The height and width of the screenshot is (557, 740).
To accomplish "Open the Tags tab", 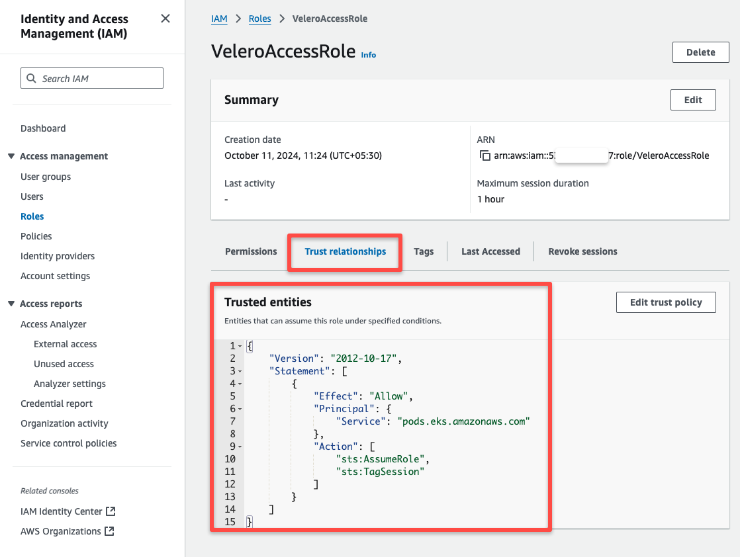I will coord(424,251).
